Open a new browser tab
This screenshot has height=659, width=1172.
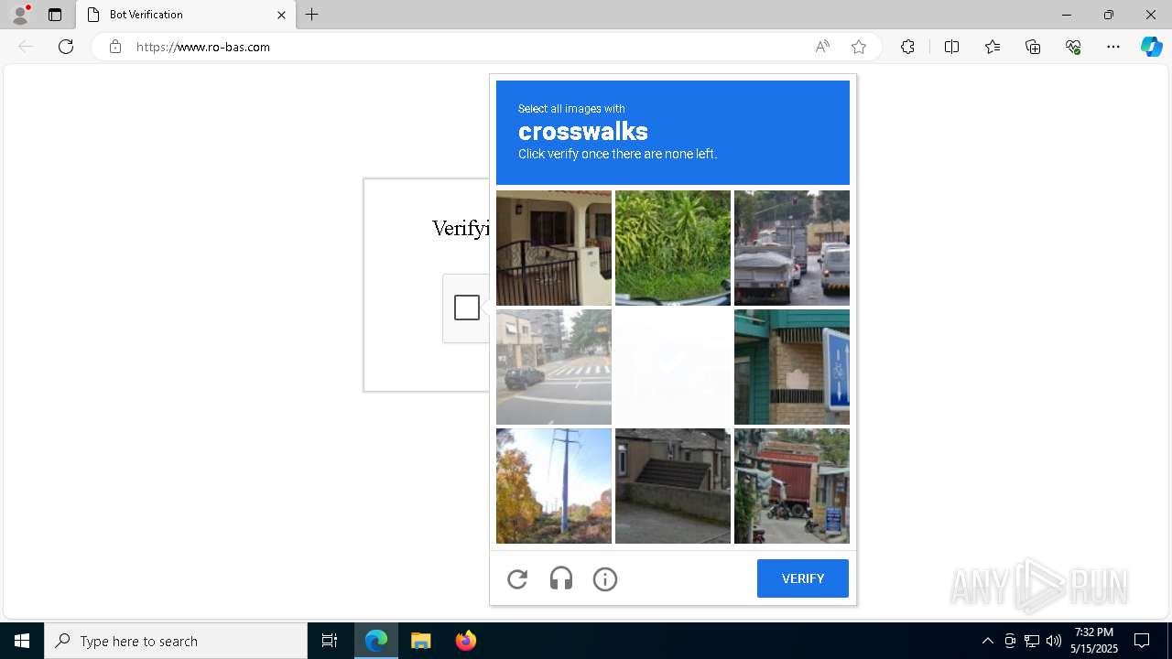coord(312,15)
